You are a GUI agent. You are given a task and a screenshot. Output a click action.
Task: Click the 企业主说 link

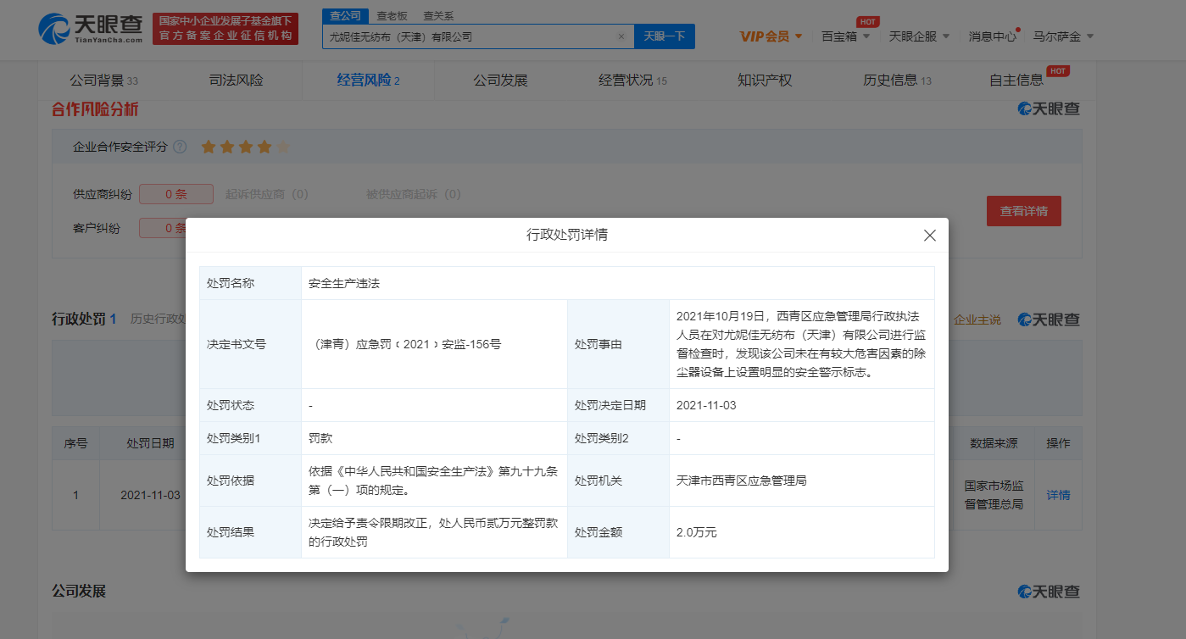(x=977, y=319)
